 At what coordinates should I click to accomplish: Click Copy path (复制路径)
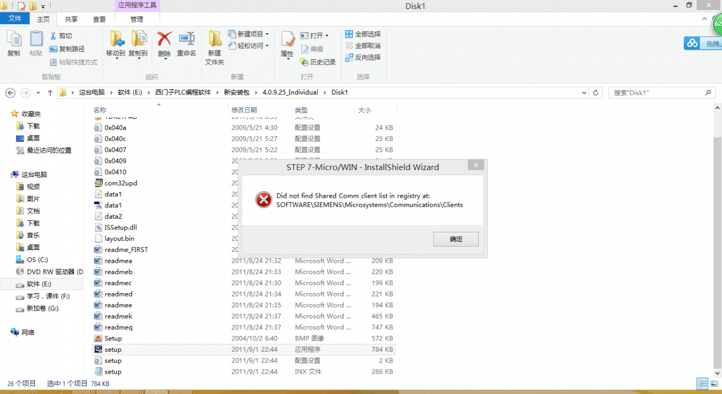(x=67, y=49)
